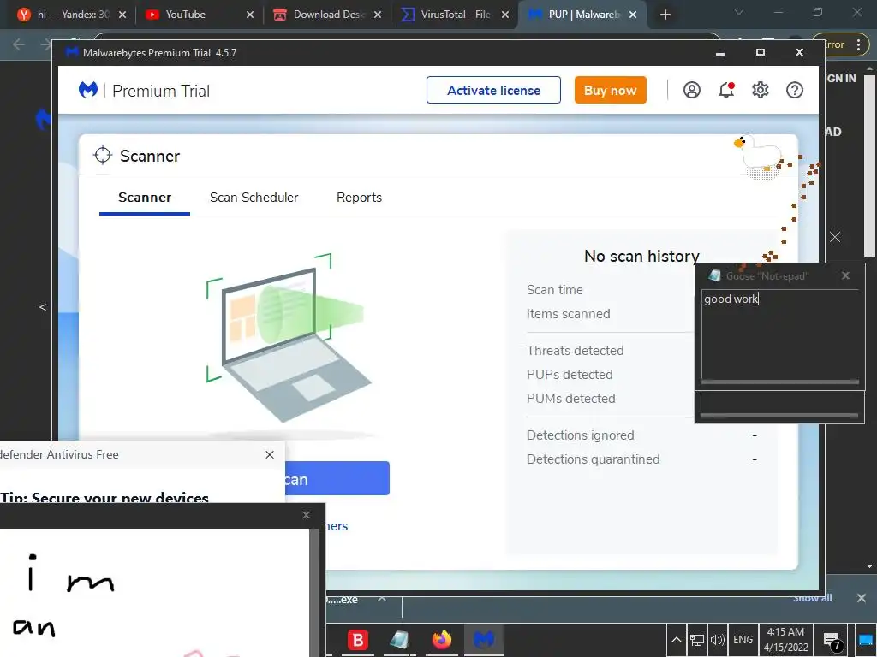Click into the Goose Not-epad text area
Screen dimensions: 877x657
(779, 334)
